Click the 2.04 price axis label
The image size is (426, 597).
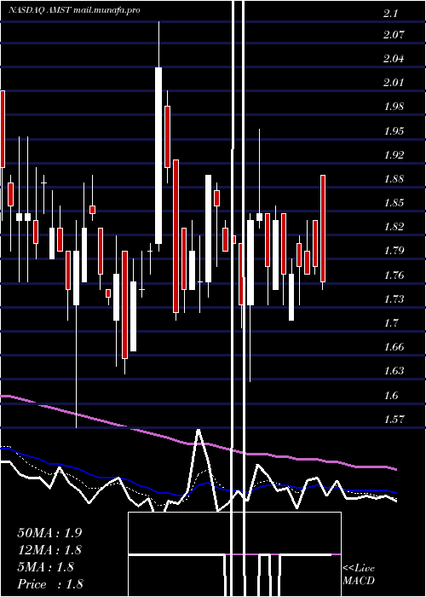394,59
